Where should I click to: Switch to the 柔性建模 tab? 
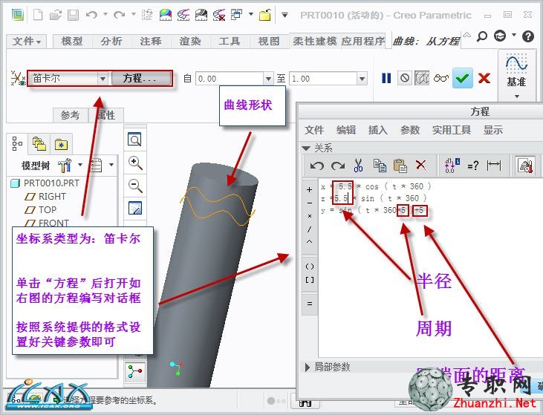(x=314, y=41)
